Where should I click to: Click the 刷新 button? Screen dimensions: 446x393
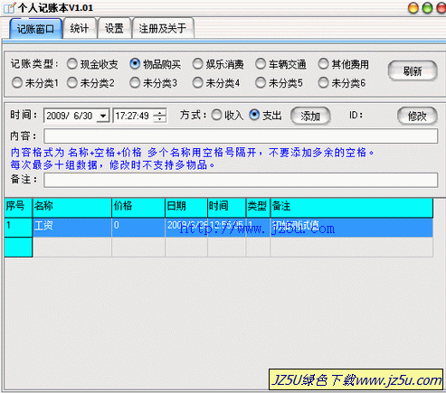413,71
